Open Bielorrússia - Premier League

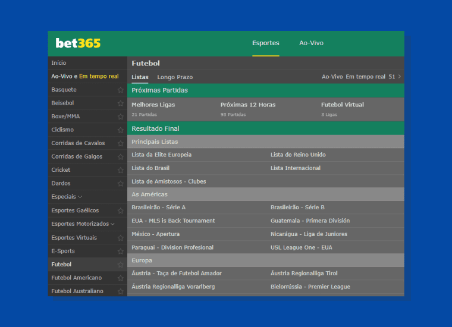(310, 287)
